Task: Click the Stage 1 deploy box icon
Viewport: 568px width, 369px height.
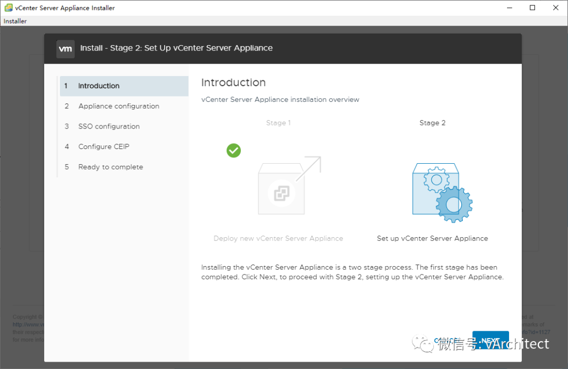Action: [x=289, y=185]
